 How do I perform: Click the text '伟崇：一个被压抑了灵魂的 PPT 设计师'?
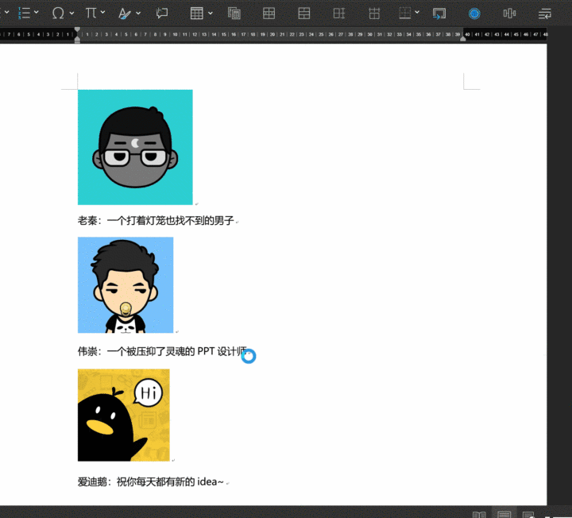[x=162, y=351]
